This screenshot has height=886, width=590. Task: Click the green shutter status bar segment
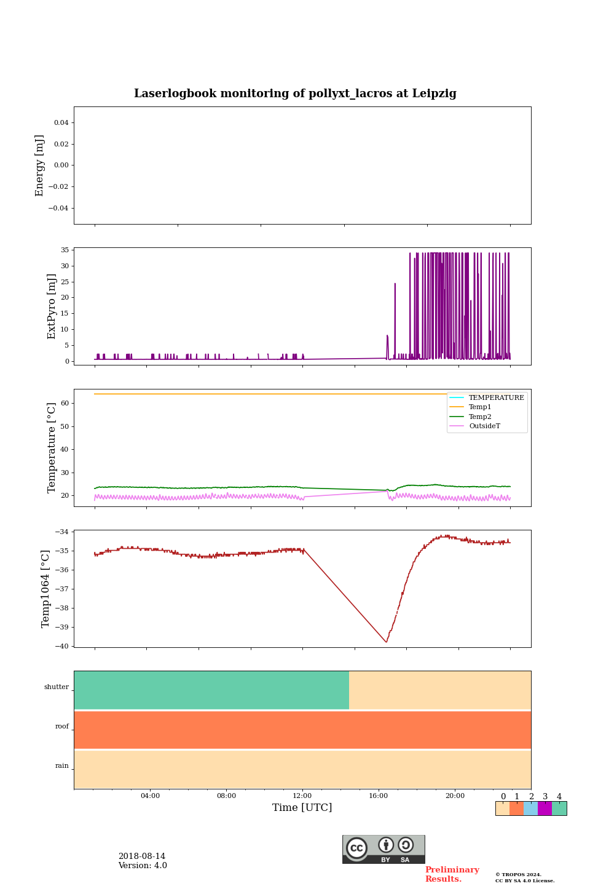click(211, 690)
